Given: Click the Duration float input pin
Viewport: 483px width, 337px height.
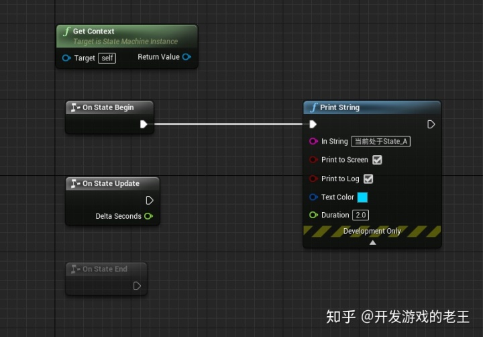Looking at the screenshot, I should 313,215.
